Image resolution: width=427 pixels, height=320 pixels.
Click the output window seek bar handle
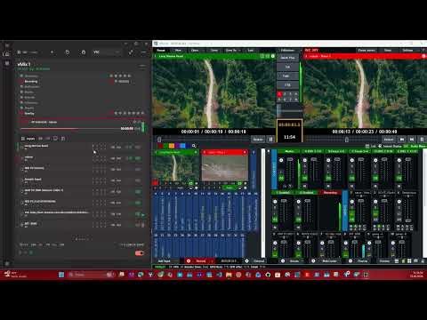click(346, 140)
